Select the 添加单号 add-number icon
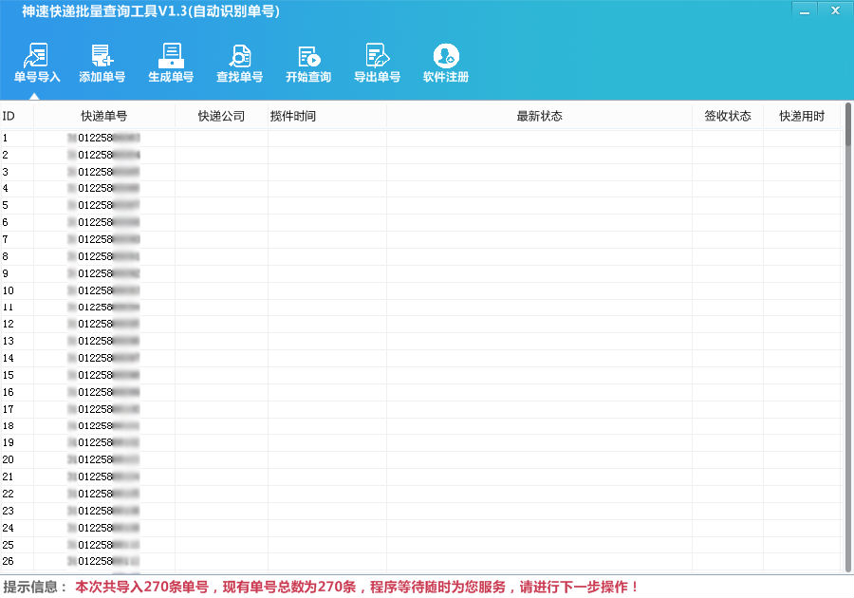 pos(102,63)
